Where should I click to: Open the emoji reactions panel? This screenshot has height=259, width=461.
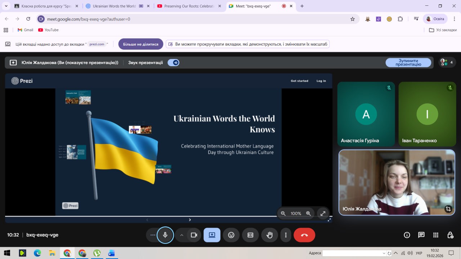[231, 235]
